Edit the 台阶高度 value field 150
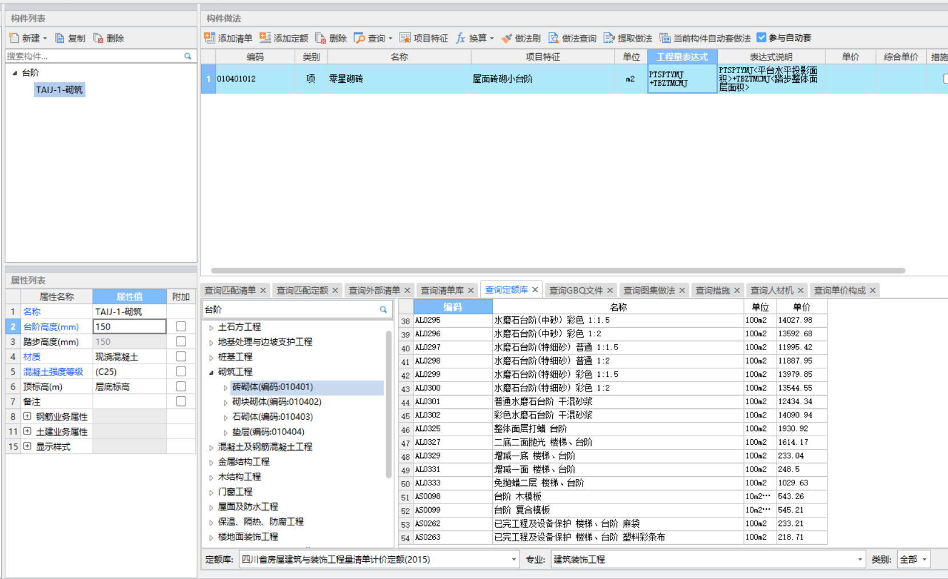 (130, 327)
